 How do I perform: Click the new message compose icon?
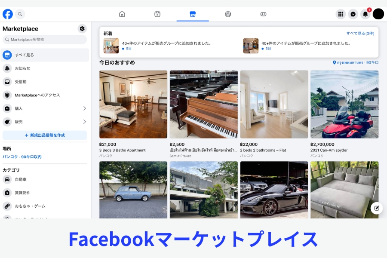coord(377,208)
